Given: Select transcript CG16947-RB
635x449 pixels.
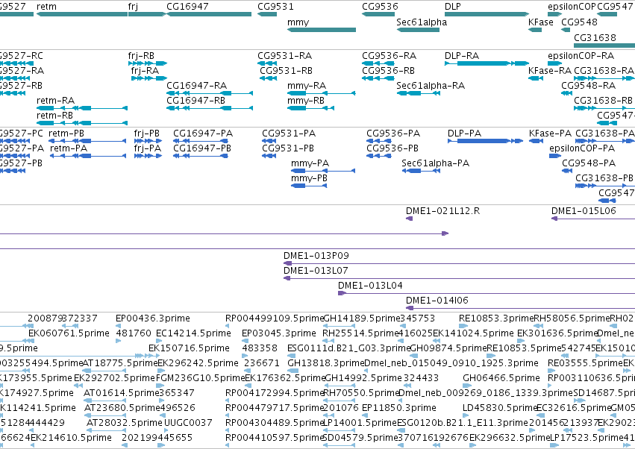Looking at the screenshot, I should (210, 108).
